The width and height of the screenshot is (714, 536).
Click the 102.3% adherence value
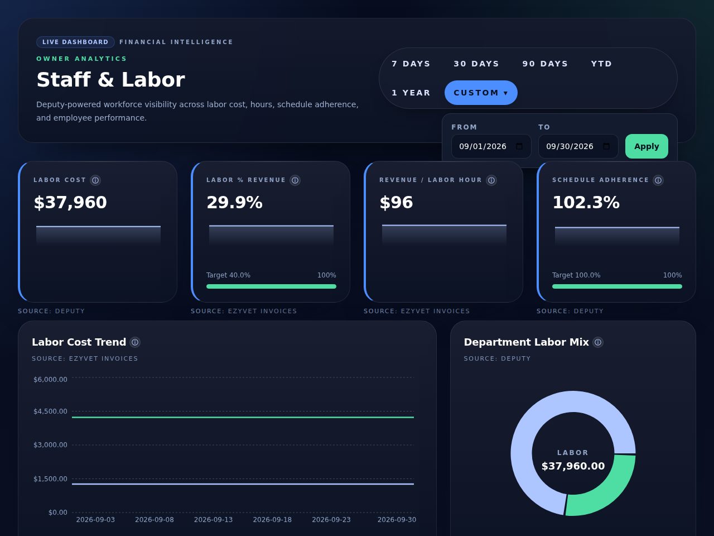tap(586, 202)
